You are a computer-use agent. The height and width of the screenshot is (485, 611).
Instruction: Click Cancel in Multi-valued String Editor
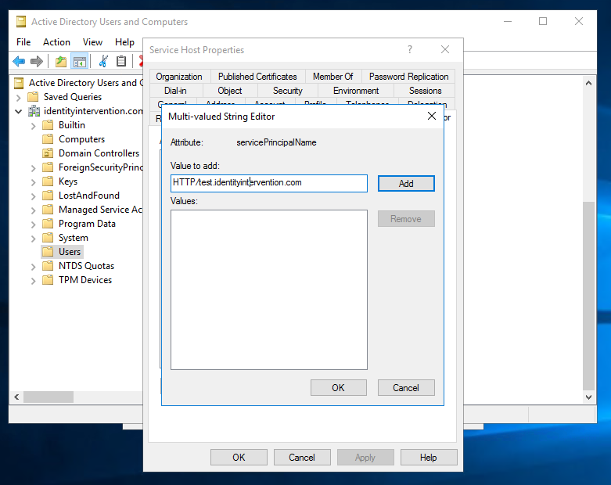pos(406,388)
